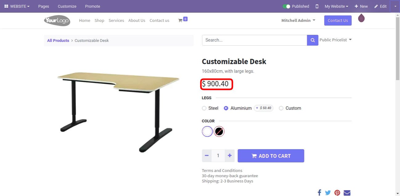
Task: Click the search magnifier button
Action: [x=312, y=40]
